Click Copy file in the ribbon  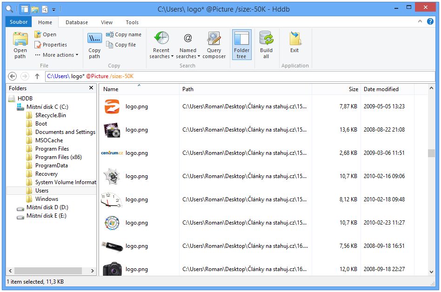pos(121,45)
